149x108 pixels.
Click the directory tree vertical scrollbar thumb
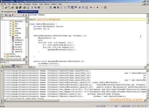pyautogui.click(x=26, y=32)
